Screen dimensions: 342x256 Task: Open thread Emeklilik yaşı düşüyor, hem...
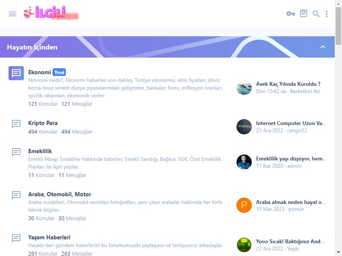(291, 159)
